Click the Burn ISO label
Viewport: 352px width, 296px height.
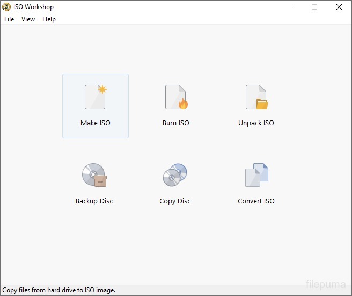click(x=176, y=123)
